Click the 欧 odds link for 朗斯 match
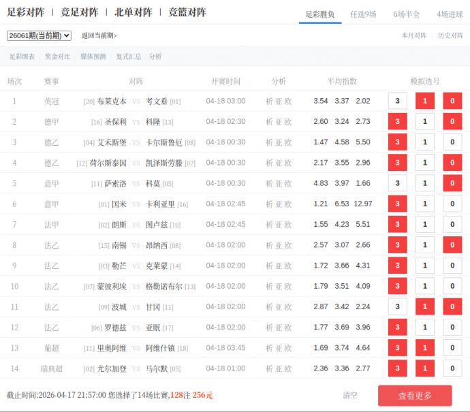The height and width of the screenshot is (412, 470). pyautogui.click(x=288, y=224)
